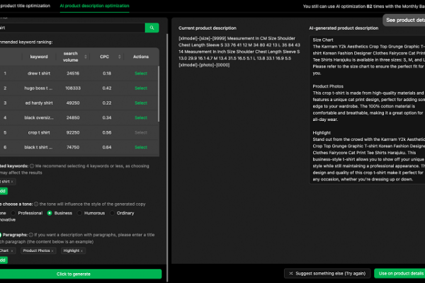The image size is (425, 283).
Task: Click the keyword search input field
Action: point(72,28)
